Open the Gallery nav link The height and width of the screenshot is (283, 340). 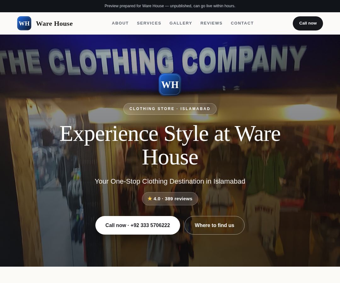(181, 23)
